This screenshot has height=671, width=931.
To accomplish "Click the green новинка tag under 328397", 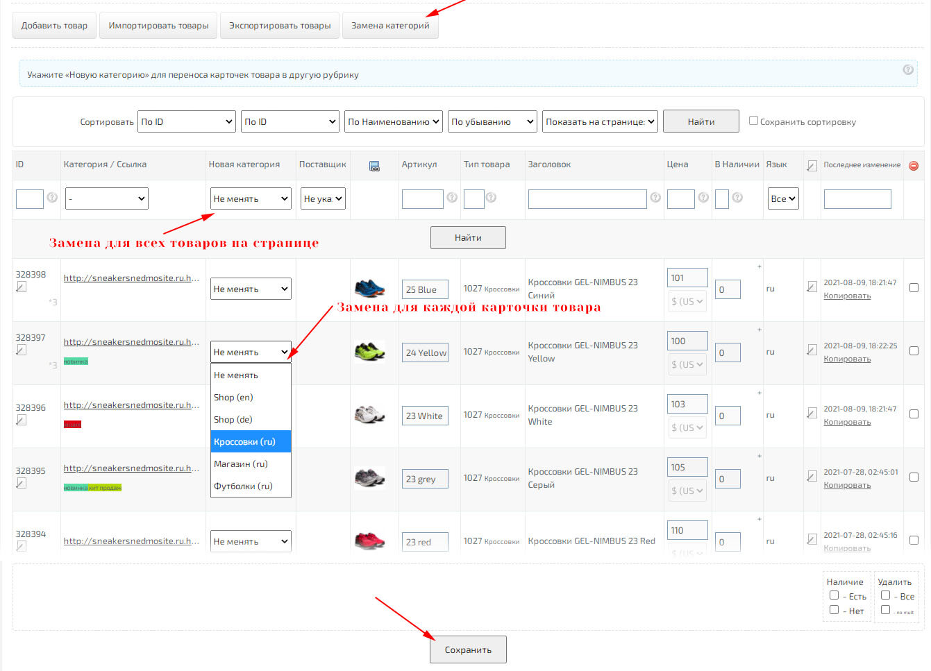I will 76,362.
